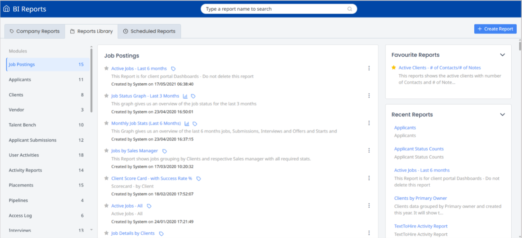Click tag icon next to Job Status Graph
This screenshot has height=238, width=522.
click(193, 96)
